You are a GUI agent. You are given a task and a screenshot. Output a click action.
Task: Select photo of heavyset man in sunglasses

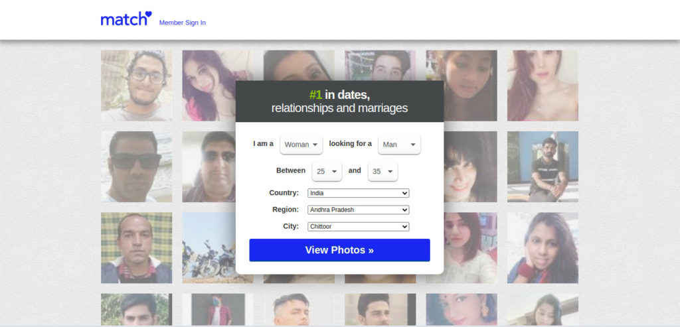tap(209, 166)
